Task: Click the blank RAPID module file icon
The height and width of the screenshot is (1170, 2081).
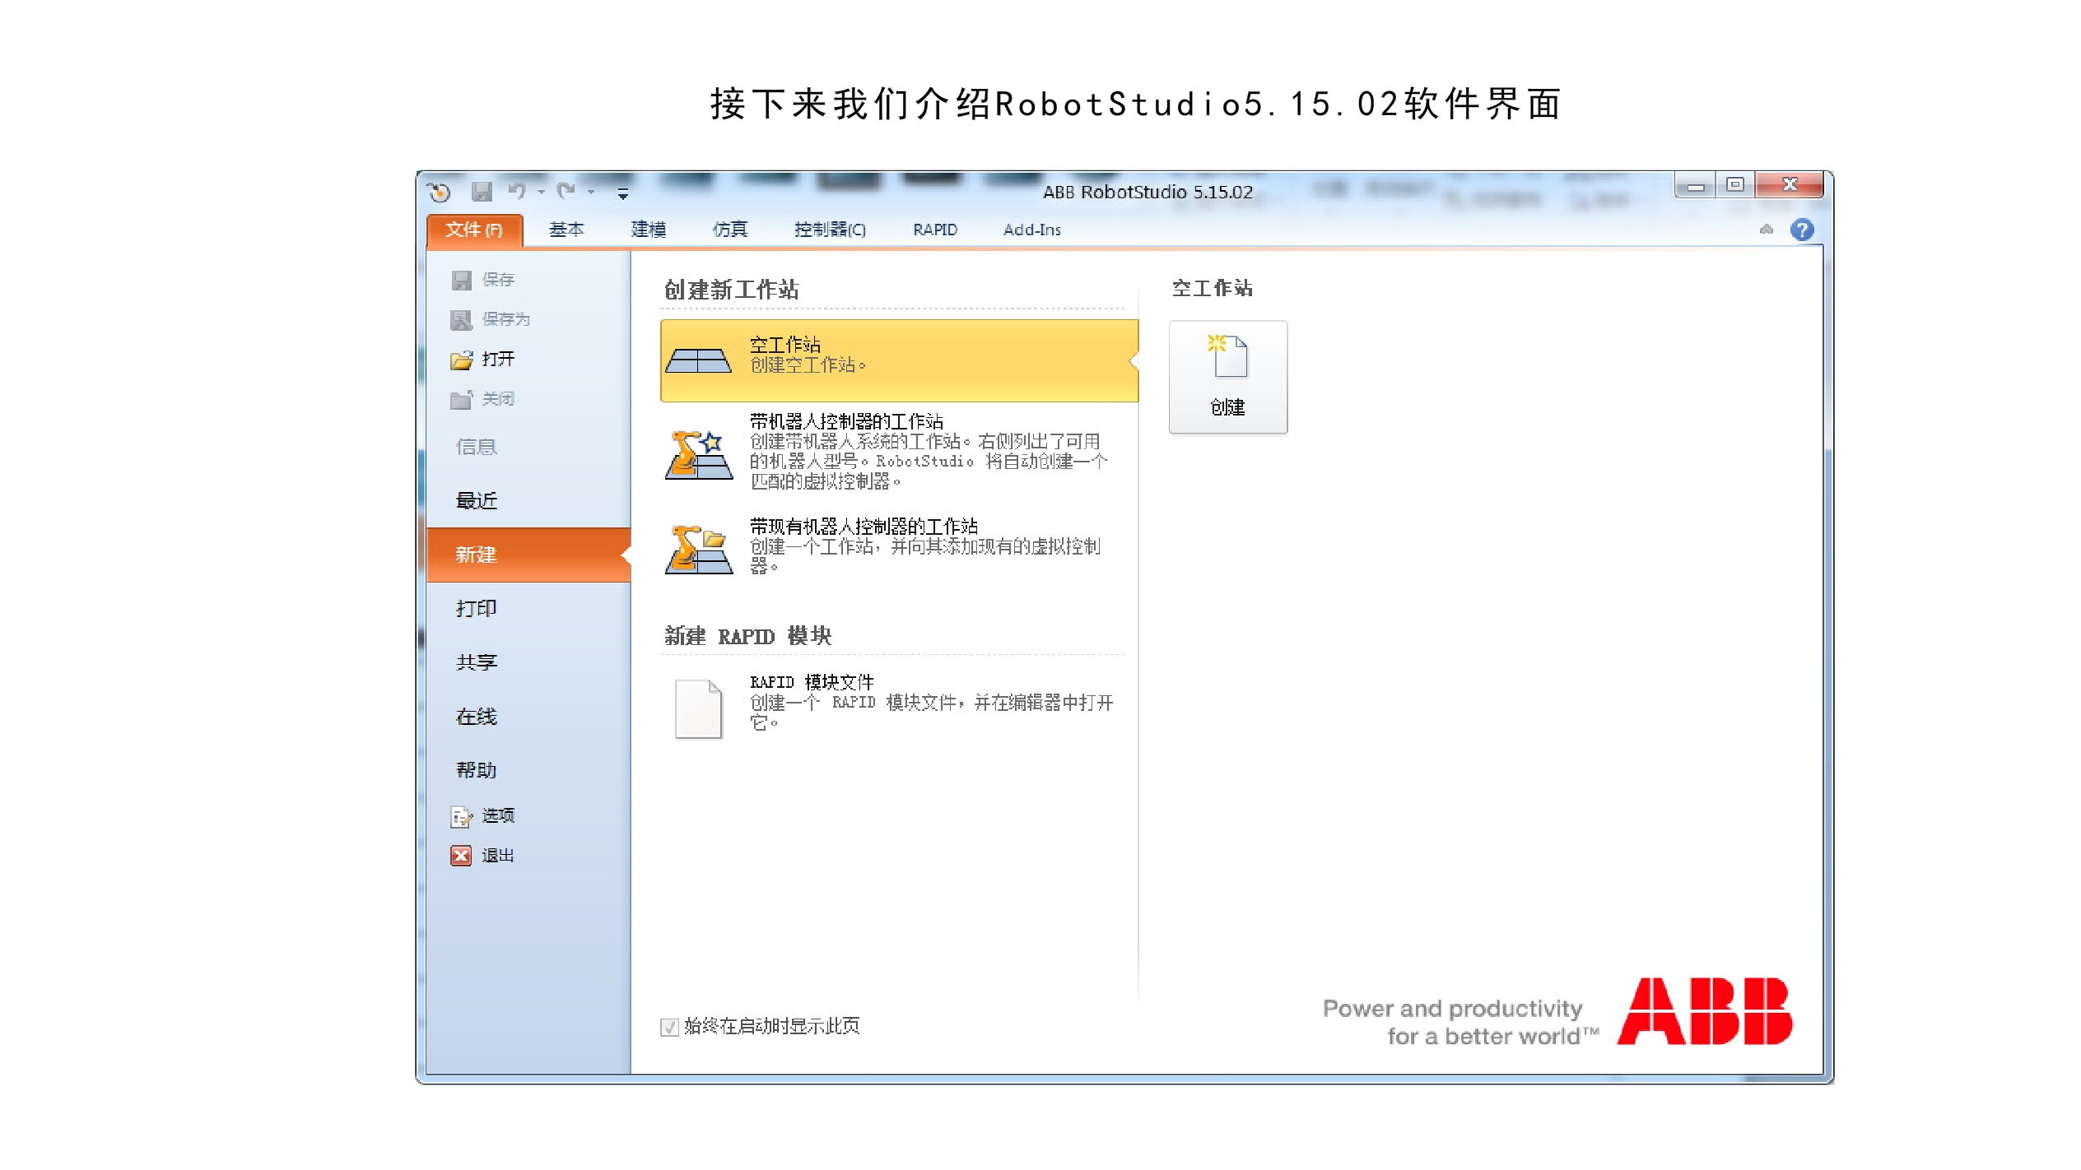Action: 698,708
